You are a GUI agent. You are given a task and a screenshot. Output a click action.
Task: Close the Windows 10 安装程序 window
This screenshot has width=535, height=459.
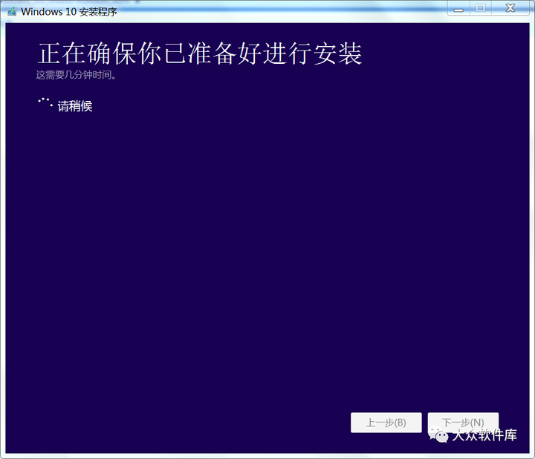(510, 8)
